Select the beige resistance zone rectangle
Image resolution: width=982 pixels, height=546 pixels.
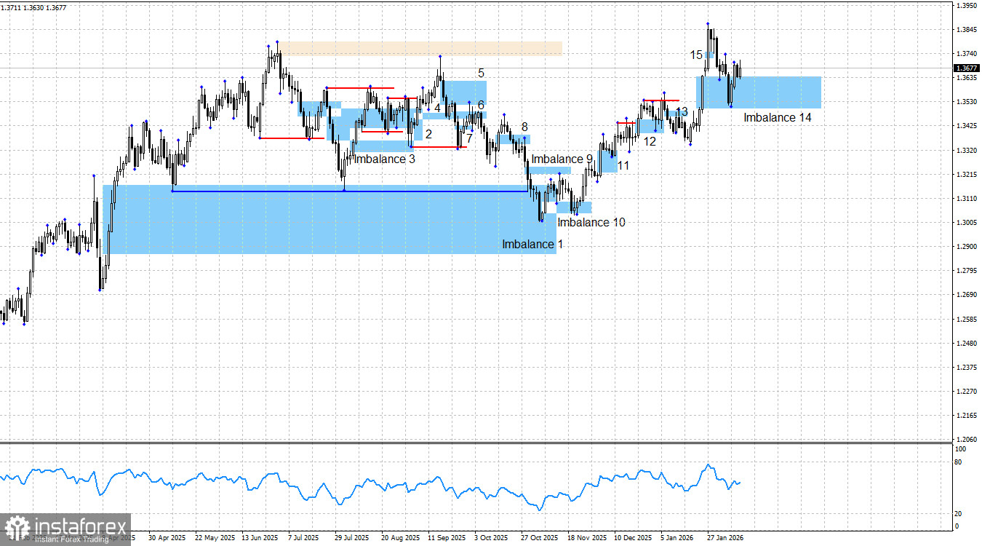point(421,49)
